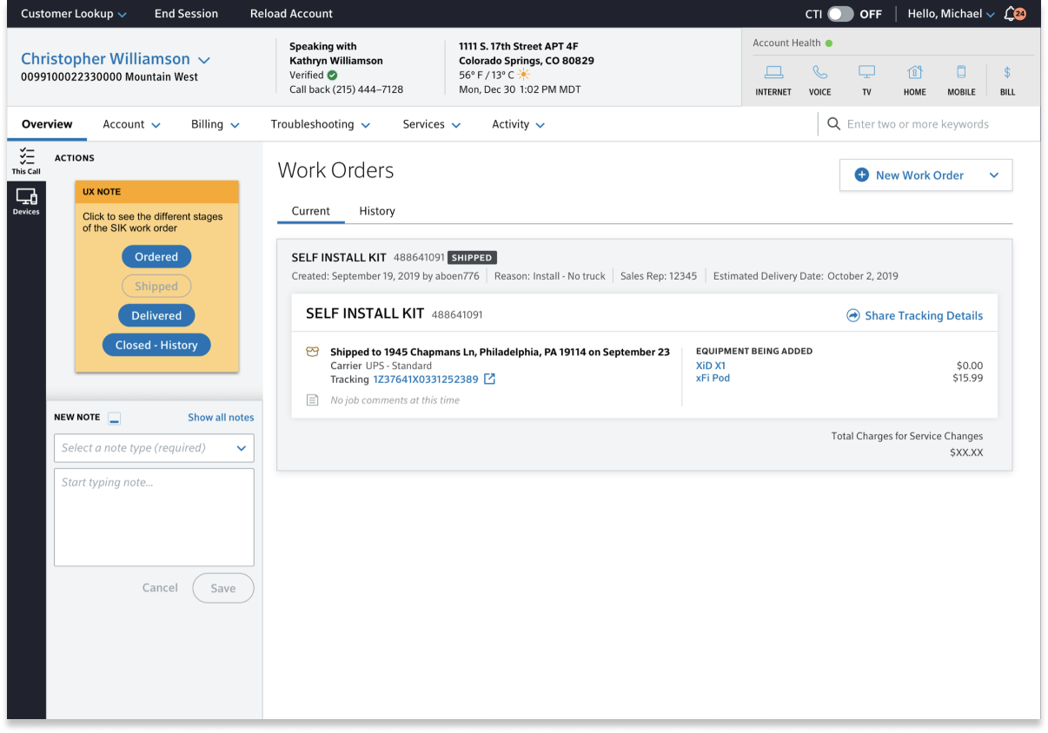Expand the Christopher Williamson customer chevron
Screen dimensions: 1048x733
pos(204,60)
